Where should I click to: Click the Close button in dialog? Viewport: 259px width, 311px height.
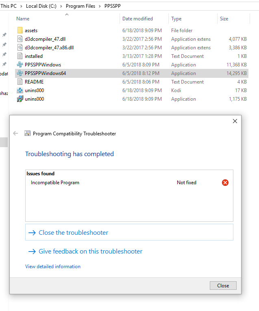(x=223, y=285)
